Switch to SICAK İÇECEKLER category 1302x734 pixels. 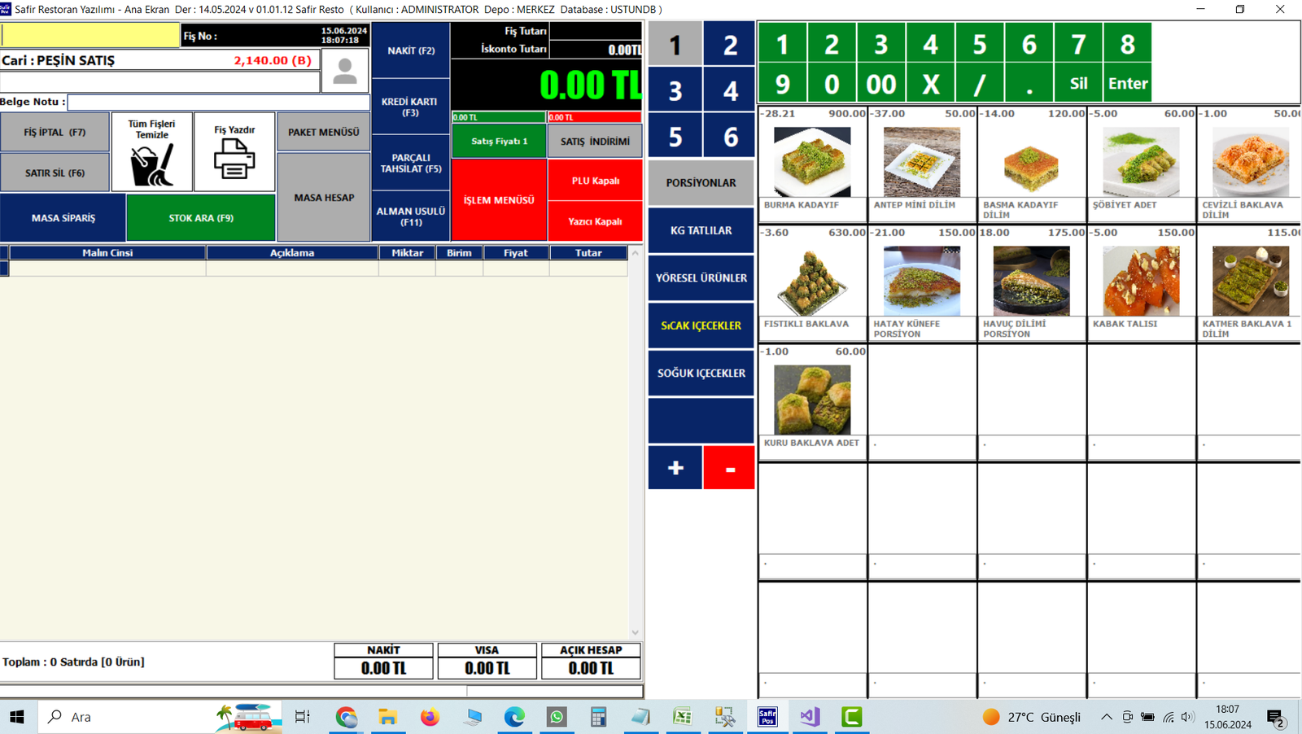[701, 325]
